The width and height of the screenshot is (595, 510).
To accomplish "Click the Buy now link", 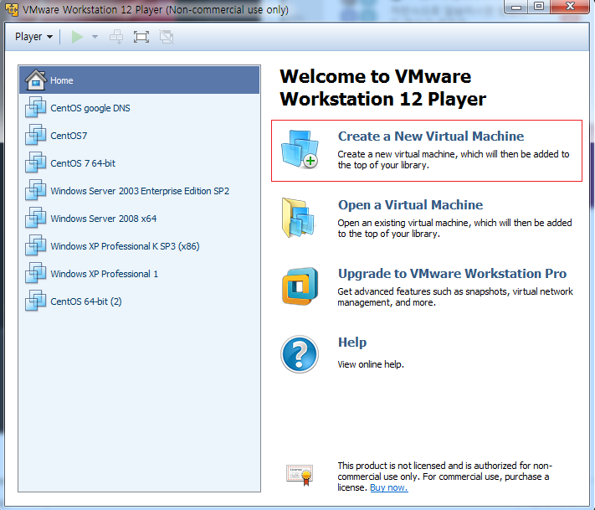I will click(389, 487).
